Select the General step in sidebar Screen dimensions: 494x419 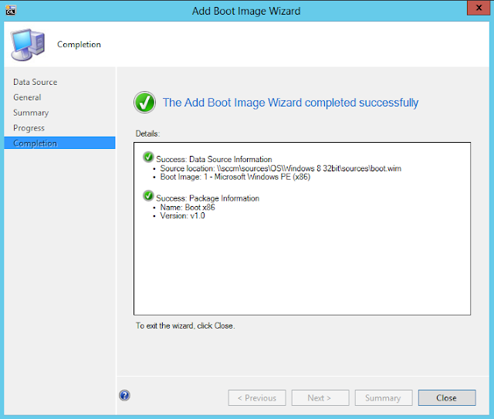click(x=27, y=97)
